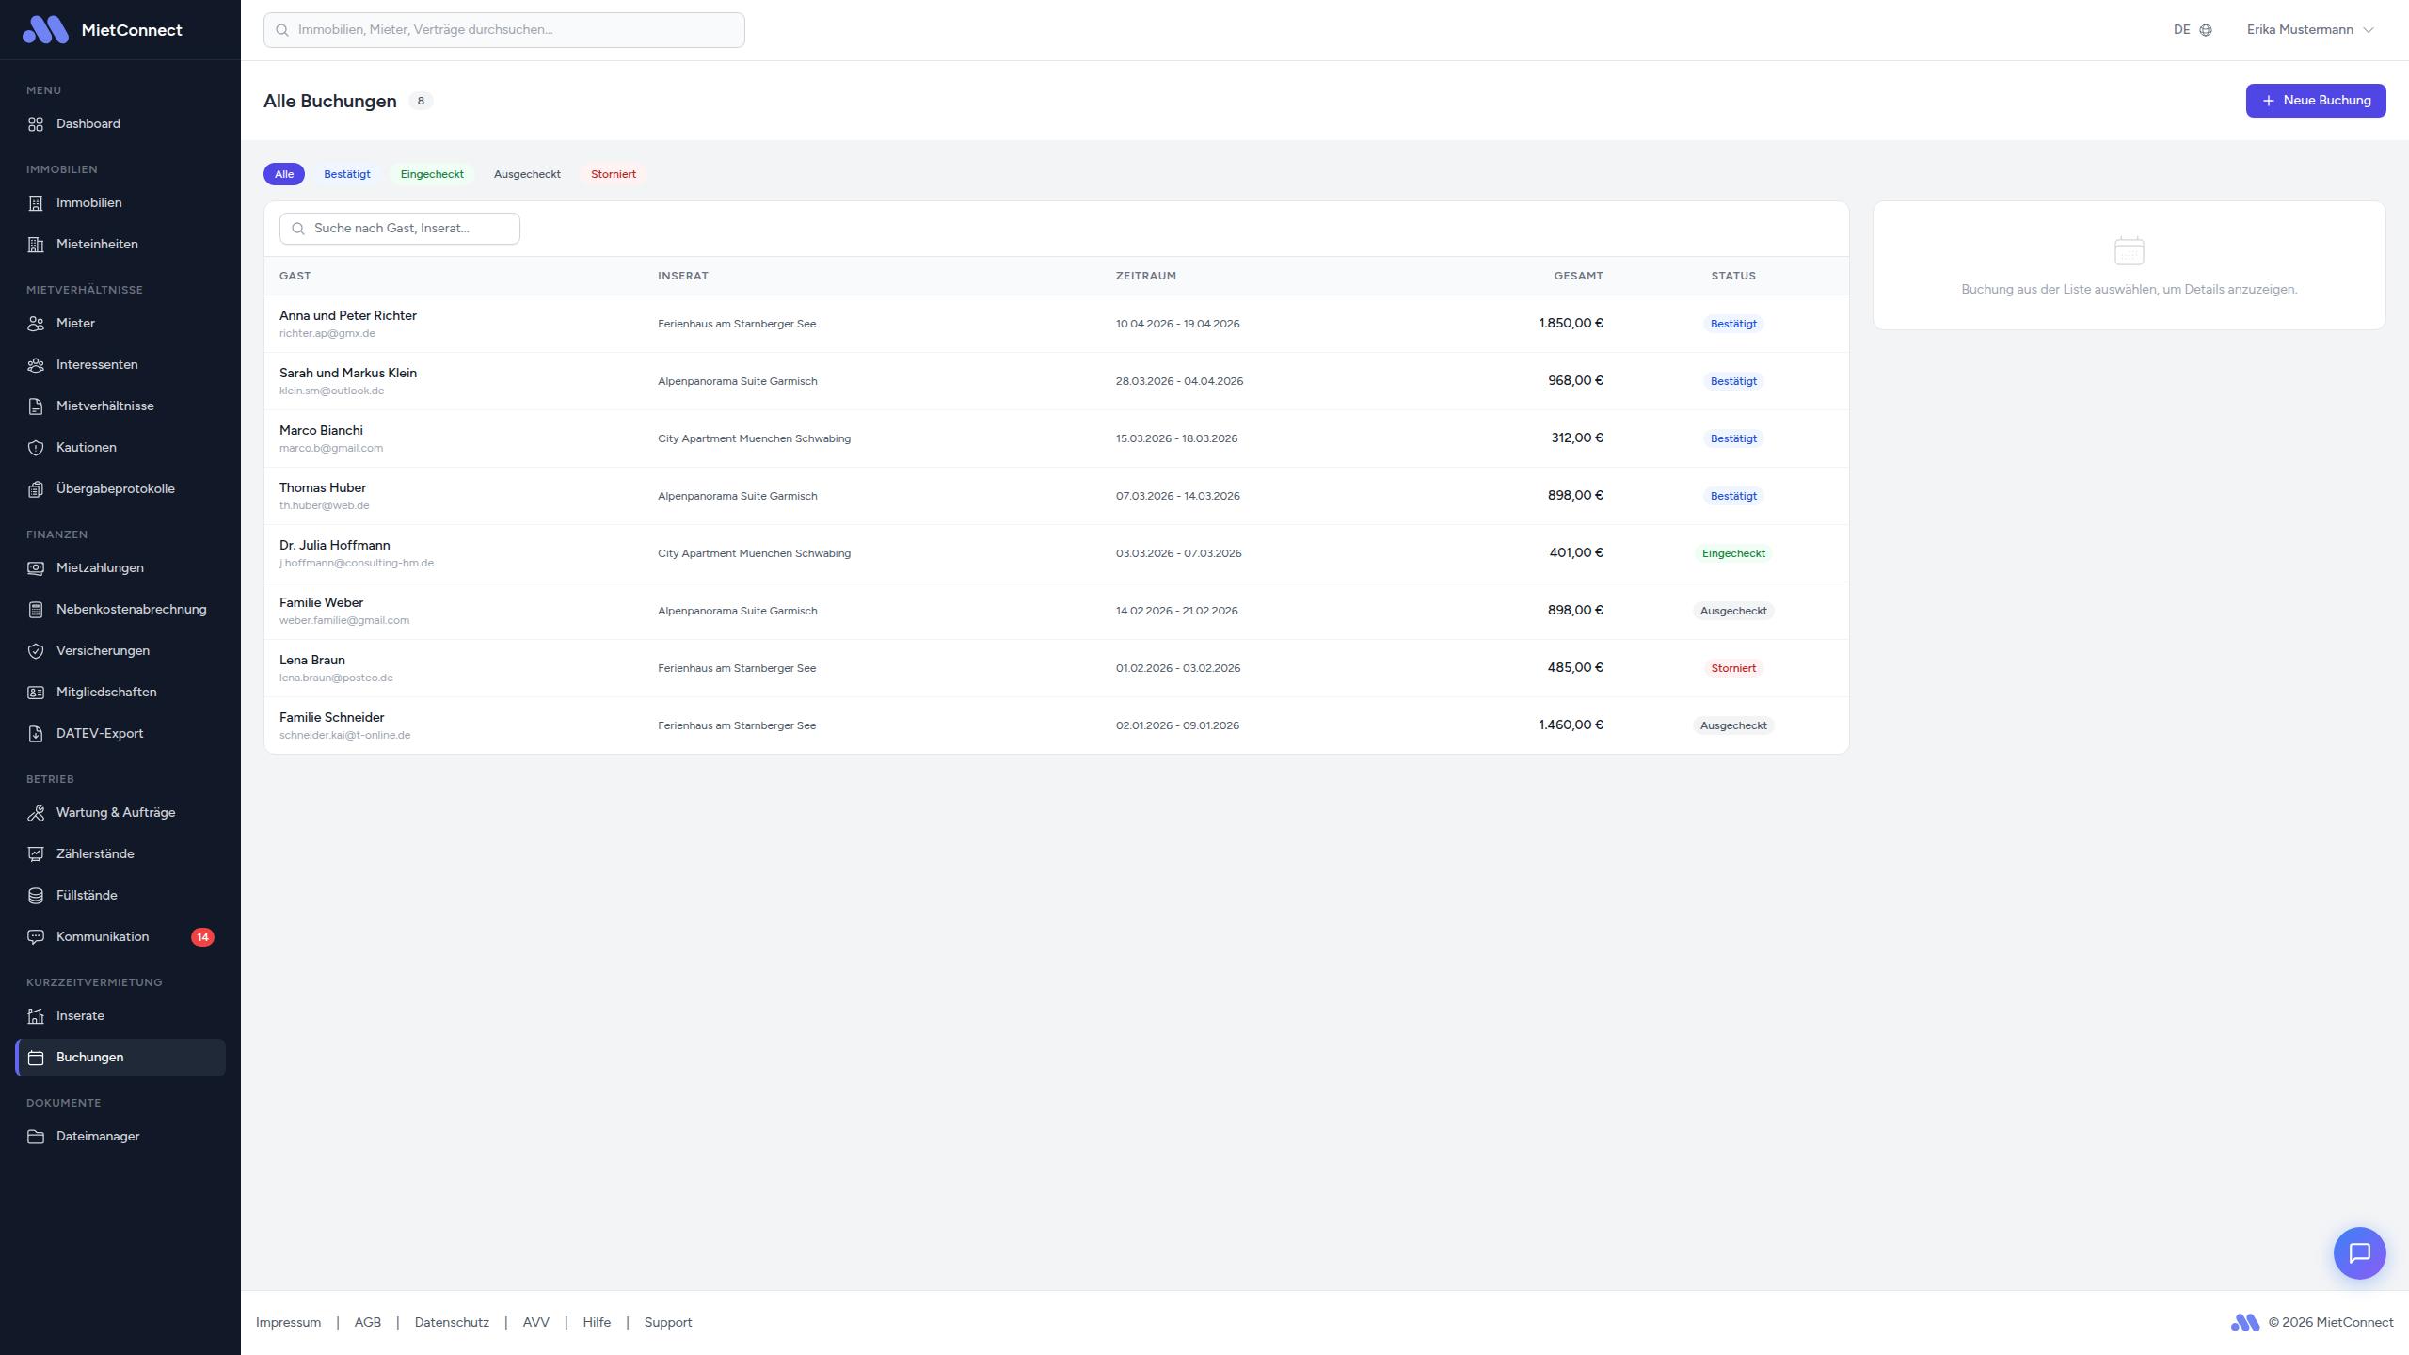Open the Datenschutz footer link
Image resolution: width=2409 pixels, height=1355 pixels.
click(x=452, y=1322)
